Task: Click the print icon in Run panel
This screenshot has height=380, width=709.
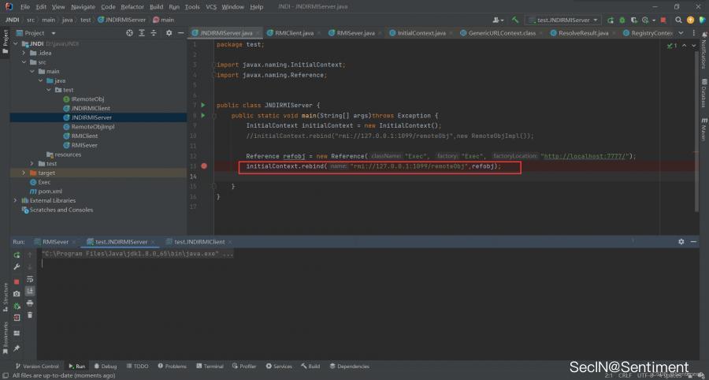Action: point(30,303)
